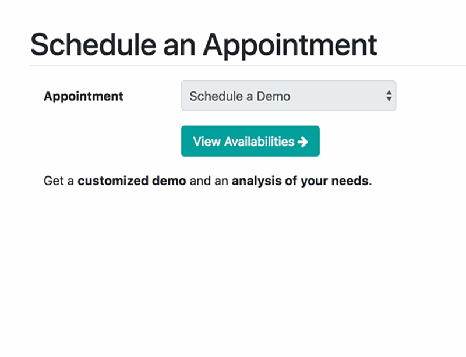Click the word 'Availabilities' on the teal button
This screenshot has height=357, width=466.
pyautogui.click(x=259, y=142)
